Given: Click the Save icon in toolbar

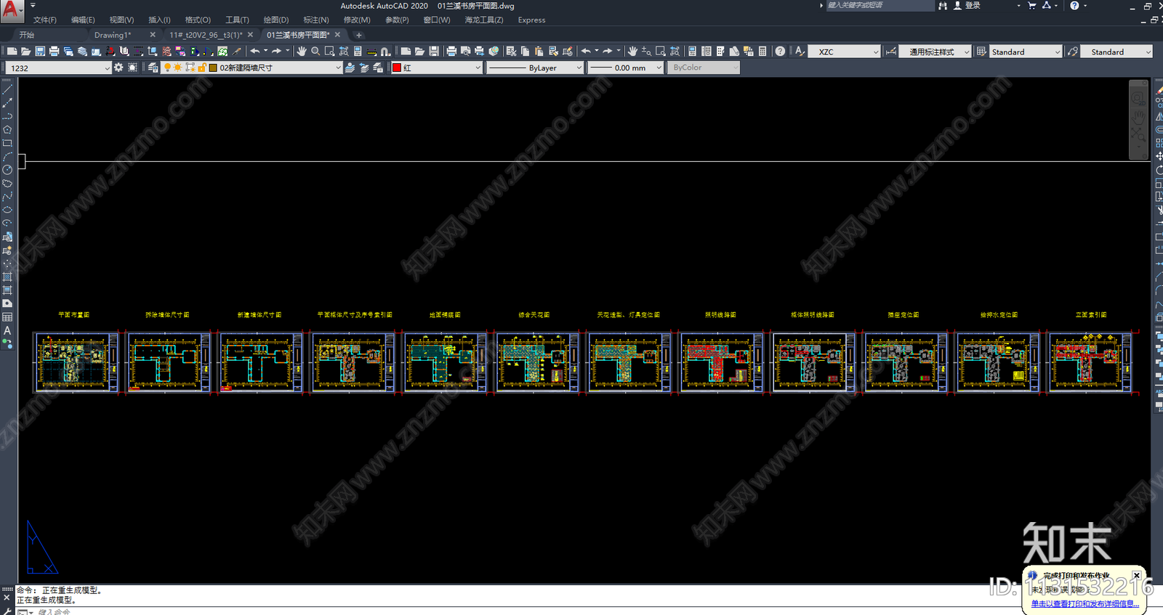Looking at the screenshot, I should point(40,52).
